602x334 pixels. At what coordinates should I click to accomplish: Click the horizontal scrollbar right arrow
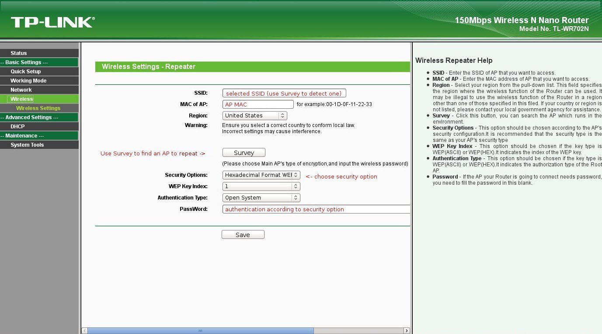[407, 331]
